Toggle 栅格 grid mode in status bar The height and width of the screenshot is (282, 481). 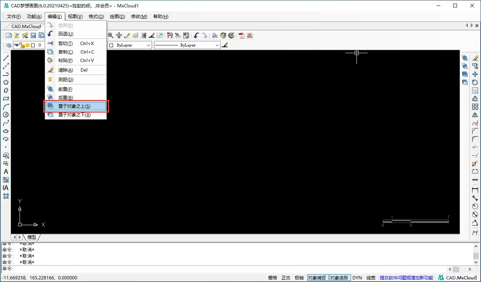[x=273, y=278]
